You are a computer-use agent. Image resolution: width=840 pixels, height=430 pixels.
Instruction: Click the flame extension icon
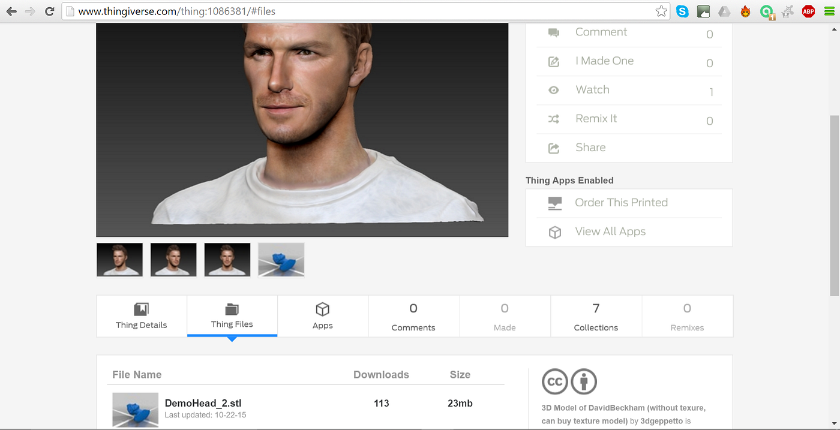point(745,11)
